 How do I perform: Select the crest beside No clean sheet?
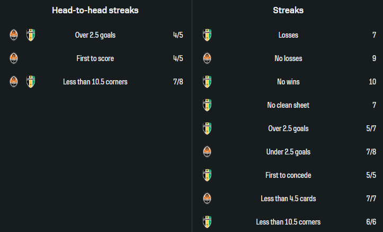[207, 105]
